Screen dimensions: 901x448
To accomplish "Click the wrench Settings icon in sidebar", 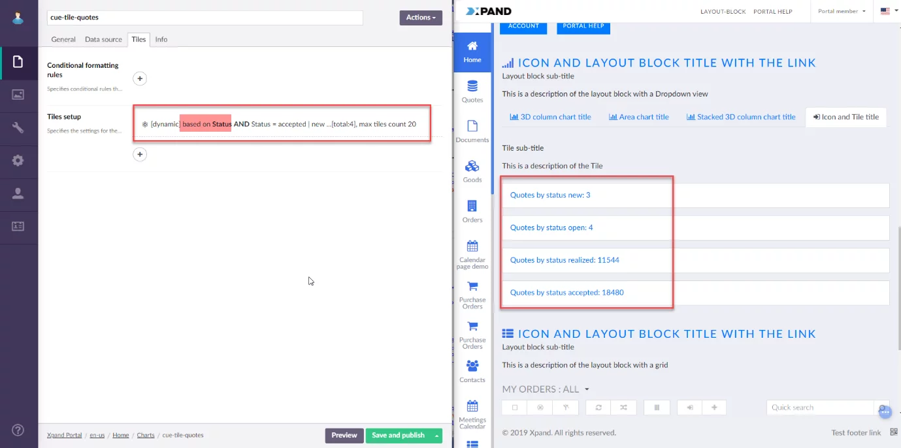I will tap(18, 128).
